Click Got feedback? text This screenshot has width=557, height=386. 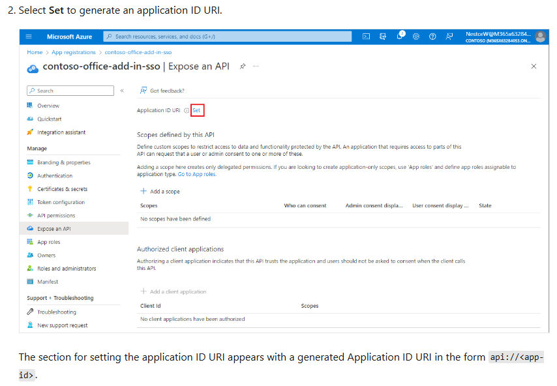pos(168,91)
